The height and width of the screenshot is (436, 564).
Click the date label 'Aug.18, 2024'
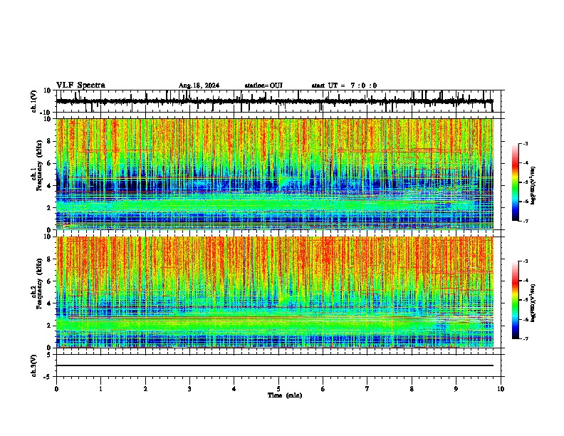pyautogui.click(x=199, y=85)
